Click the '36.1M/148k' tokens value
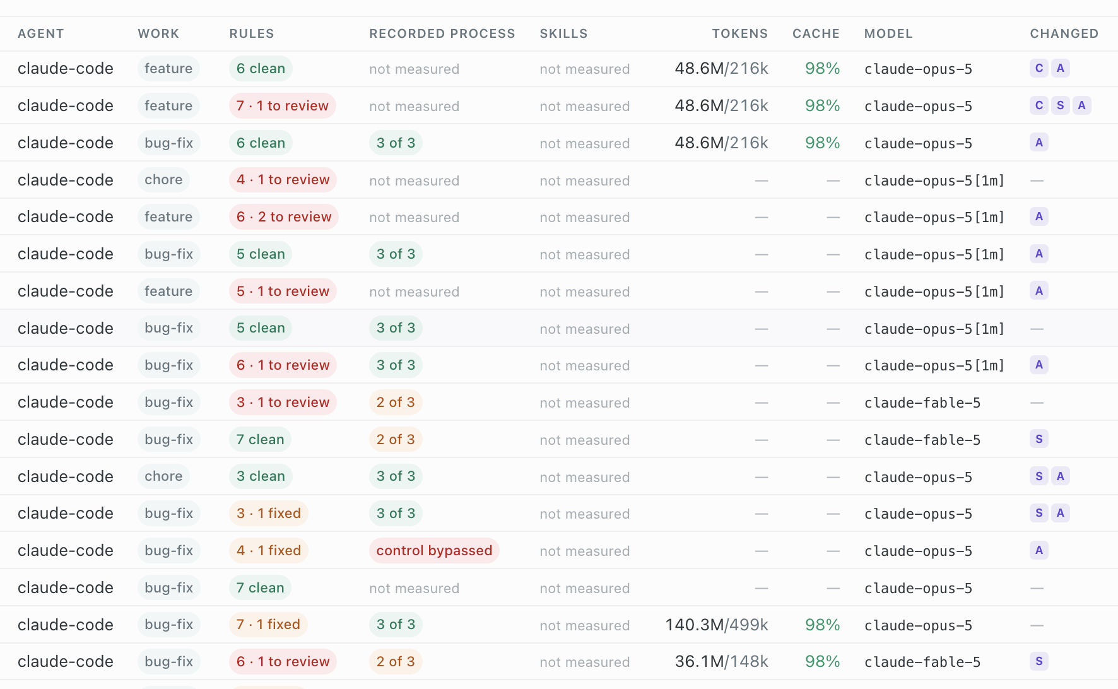The width and height of the screenshot is (1118, 689). point(722,661)
